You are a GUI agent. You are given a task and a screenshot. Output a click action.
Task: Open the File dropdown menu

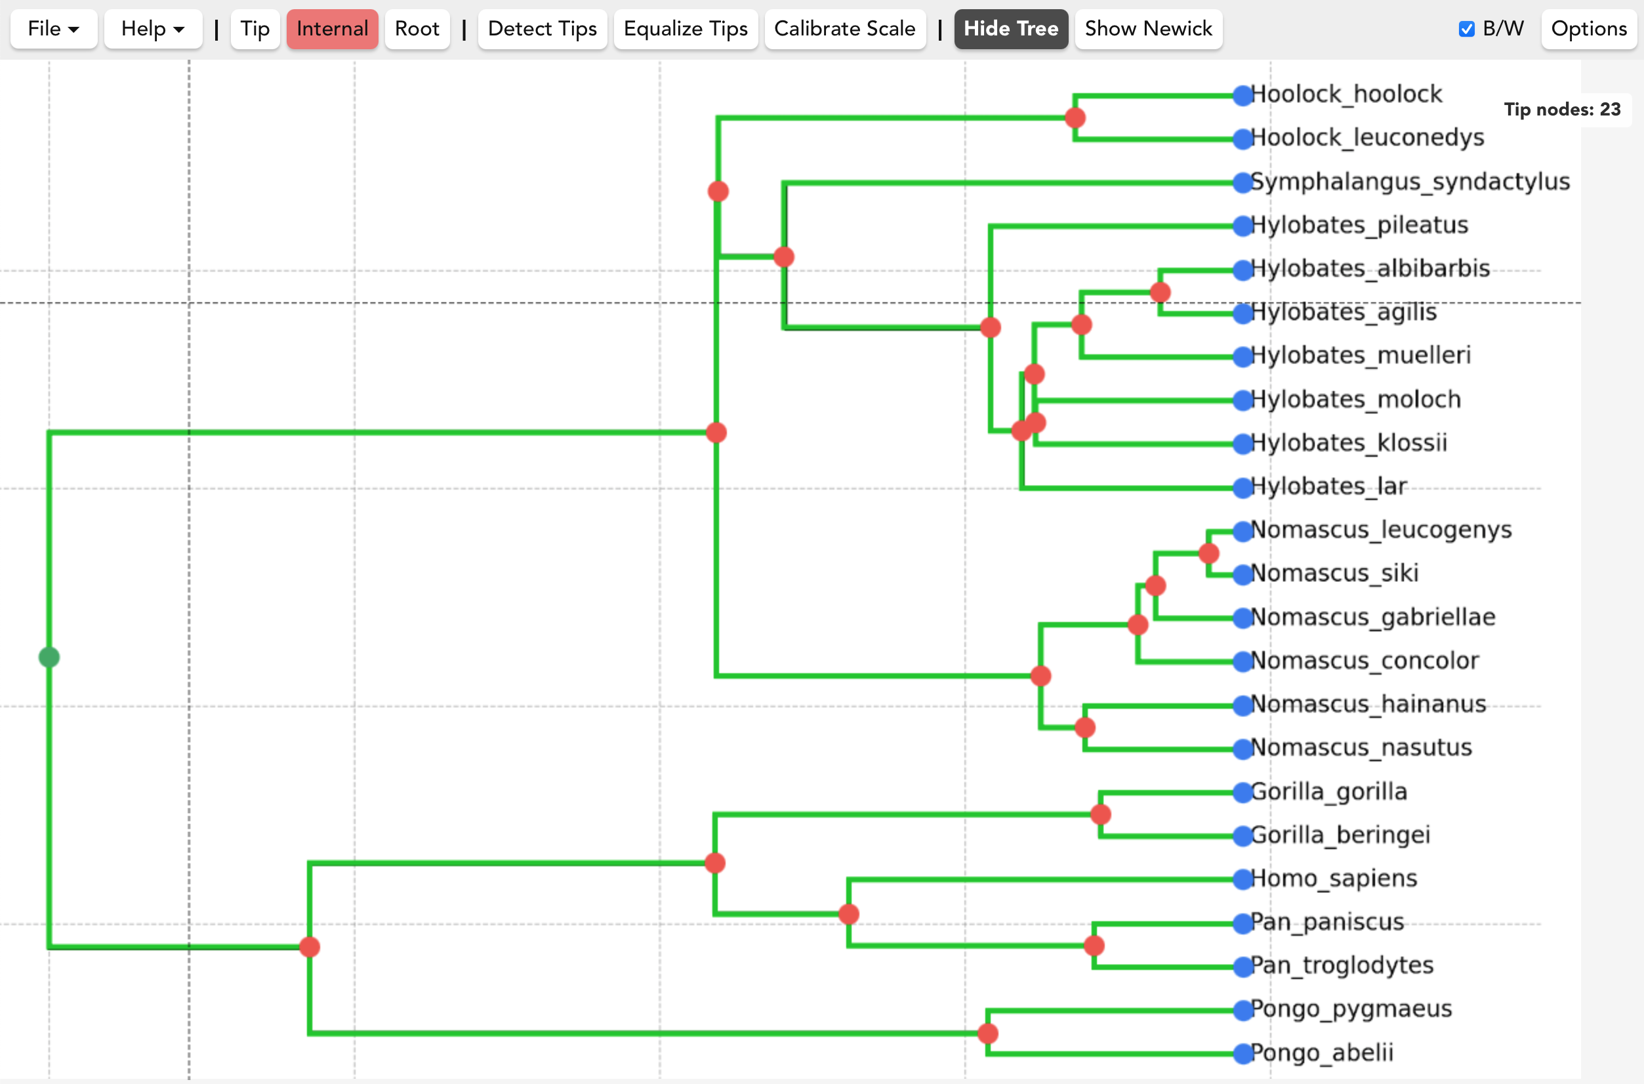pyautogui.click(x=54, y=28)
